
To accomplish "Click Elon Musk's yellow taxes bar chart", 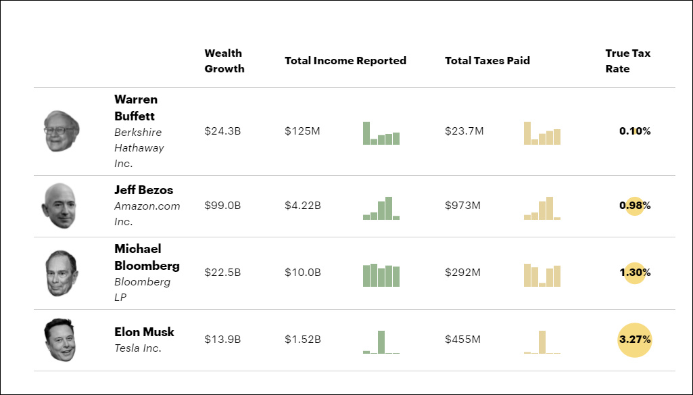I will (x=542, y=342).
